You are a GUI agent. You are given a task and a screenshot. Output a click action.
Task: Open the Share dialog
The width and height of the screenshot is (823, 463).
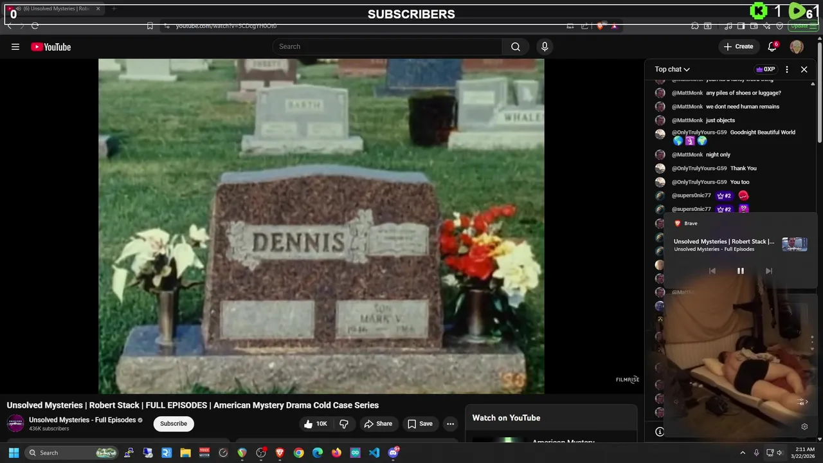click(377, 424)
